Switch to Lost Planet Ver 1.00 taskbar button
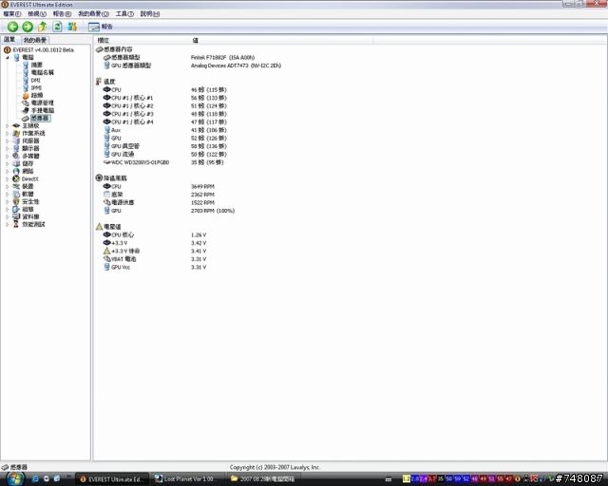Image resolution: width=608 pixels, height=486 pixels. (x=188, y=479)
